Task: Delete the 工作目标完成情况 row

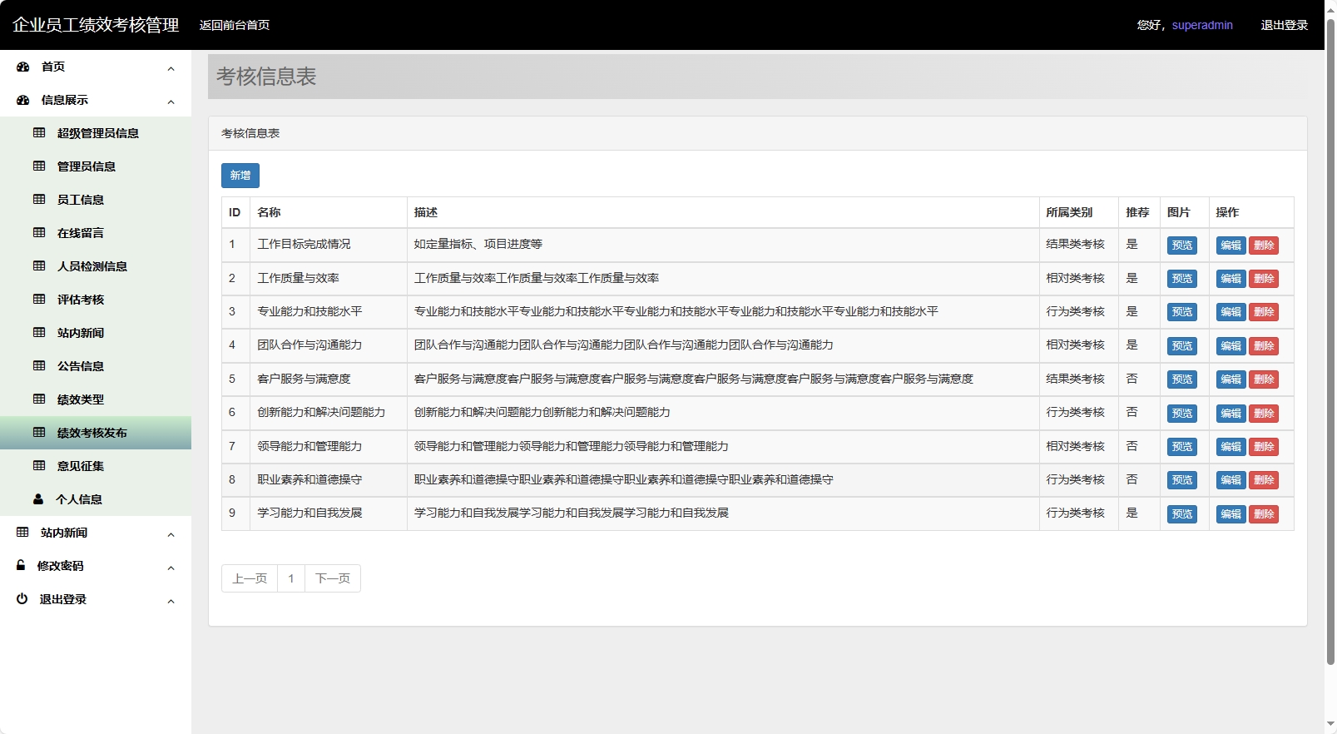Action: point(1264,245)
